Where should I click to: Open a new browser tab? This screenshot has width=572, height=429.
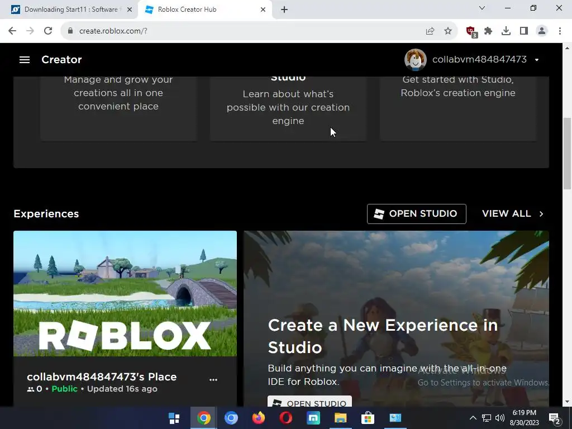(x=284, y=10)
